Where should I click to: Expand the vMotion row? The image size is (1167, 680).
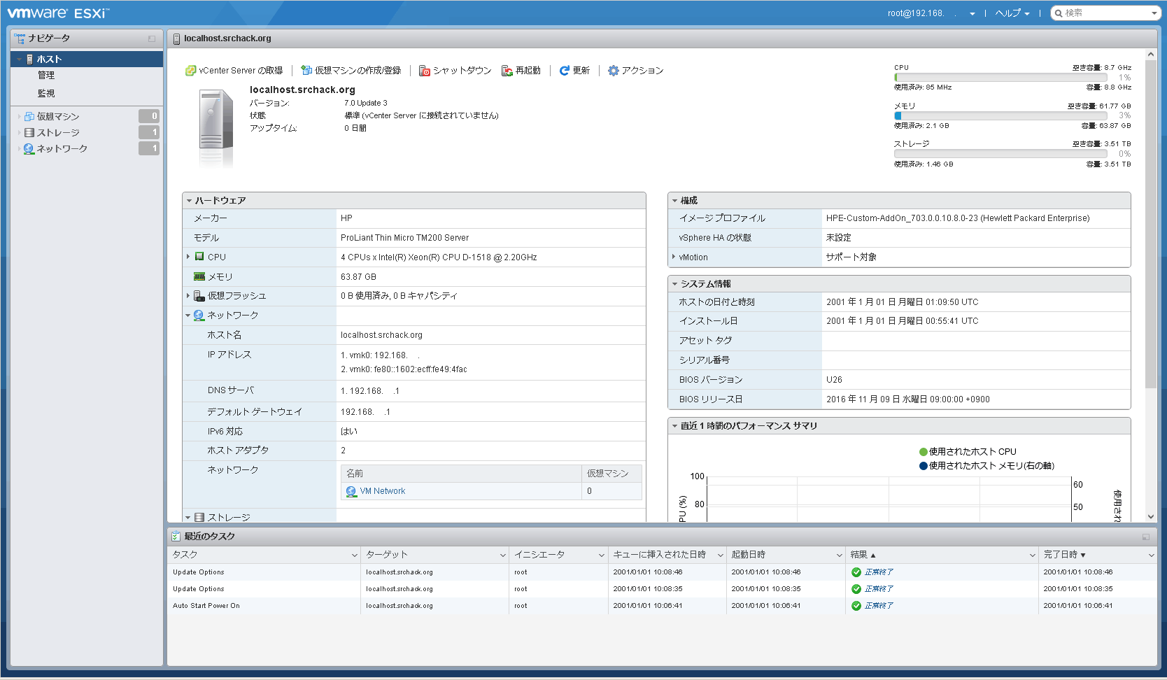click(674, 257)
